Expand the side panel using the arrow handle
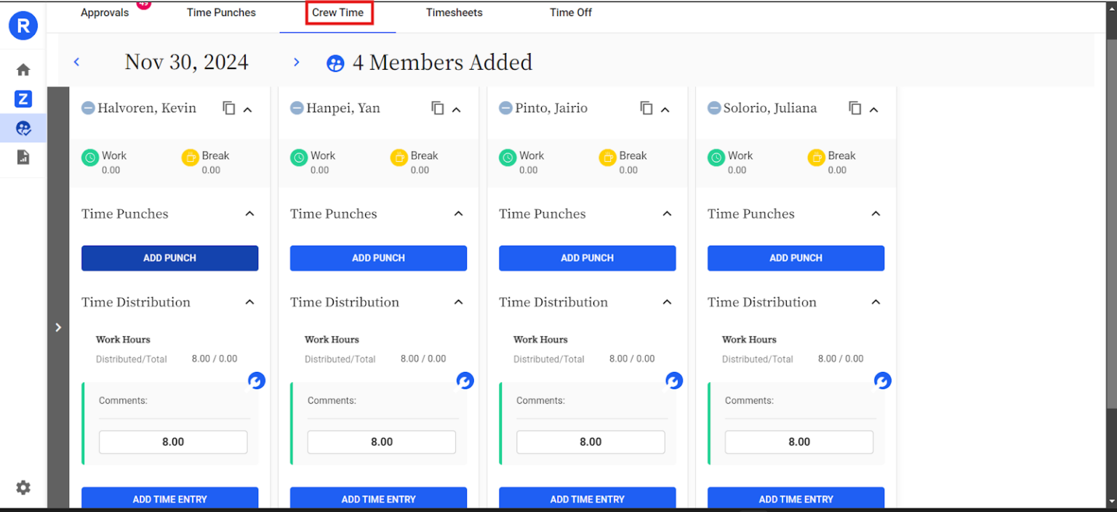Screen dimensions: 1117x512 click(58, 327)
